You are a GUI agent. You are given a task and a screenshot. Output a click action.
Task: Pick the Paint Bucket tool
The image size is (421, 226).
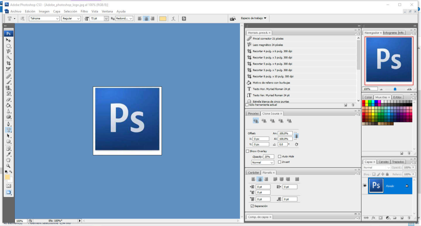pyautogui.click(x=8, y=105)
